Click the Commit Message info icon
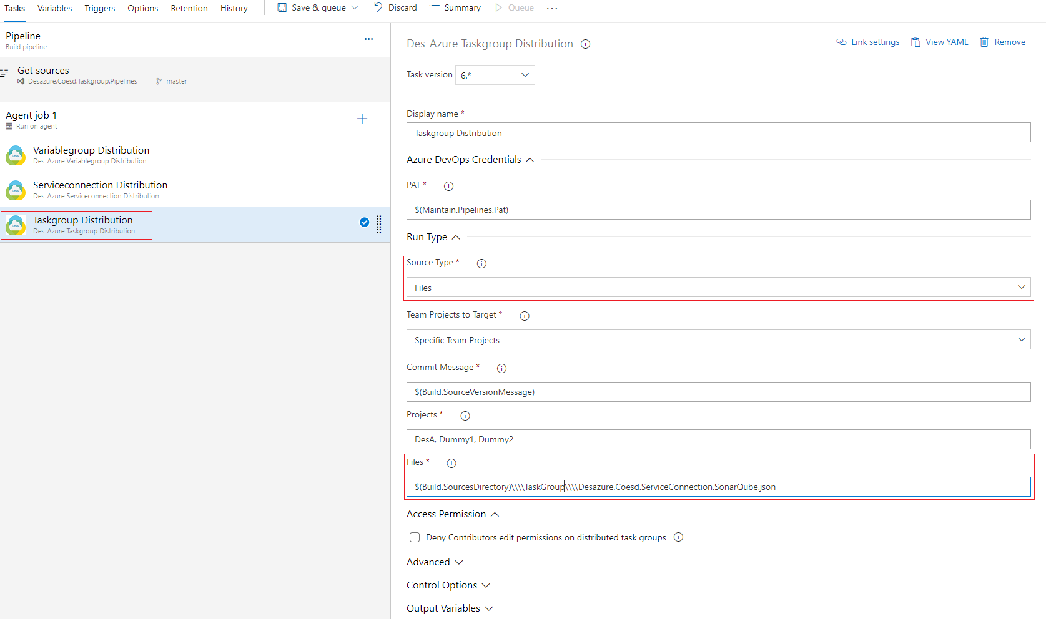Viewport: 1046px width, 619px height. (501, 368)
